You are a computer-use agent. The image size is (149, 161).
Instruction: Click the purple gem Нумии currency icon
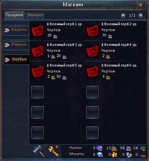pyautogui.click(x=99, y=148)
